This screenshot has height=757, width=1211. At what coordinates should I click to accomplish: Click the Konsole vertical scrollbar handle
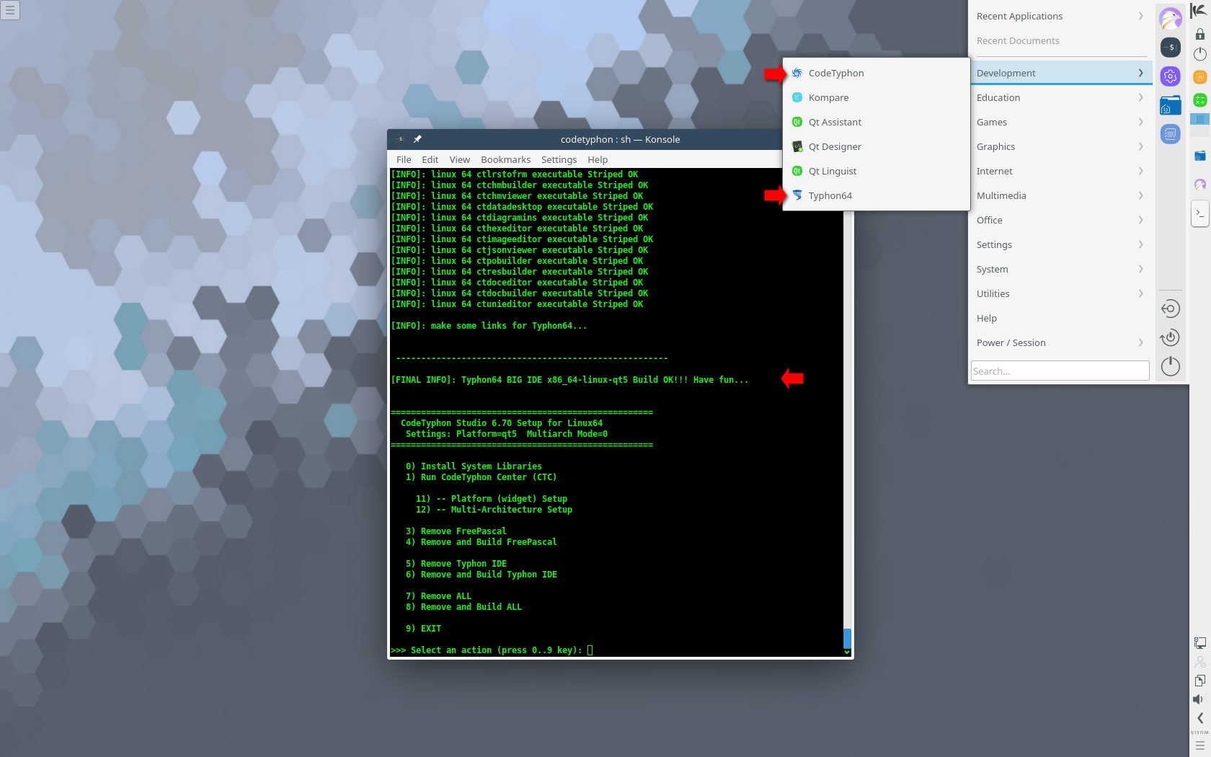coord(847,637)
